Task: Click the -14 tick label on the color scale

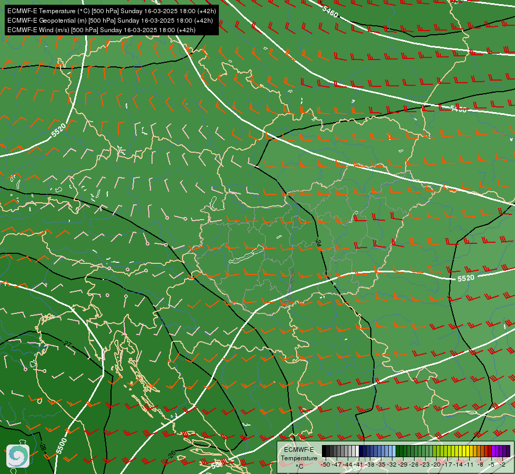Action: coord(458,465)
